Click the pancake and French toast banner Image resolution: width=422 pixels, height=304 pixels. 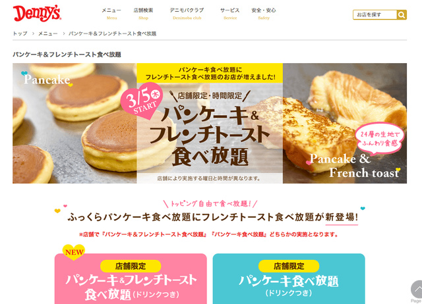coord(210,123)
